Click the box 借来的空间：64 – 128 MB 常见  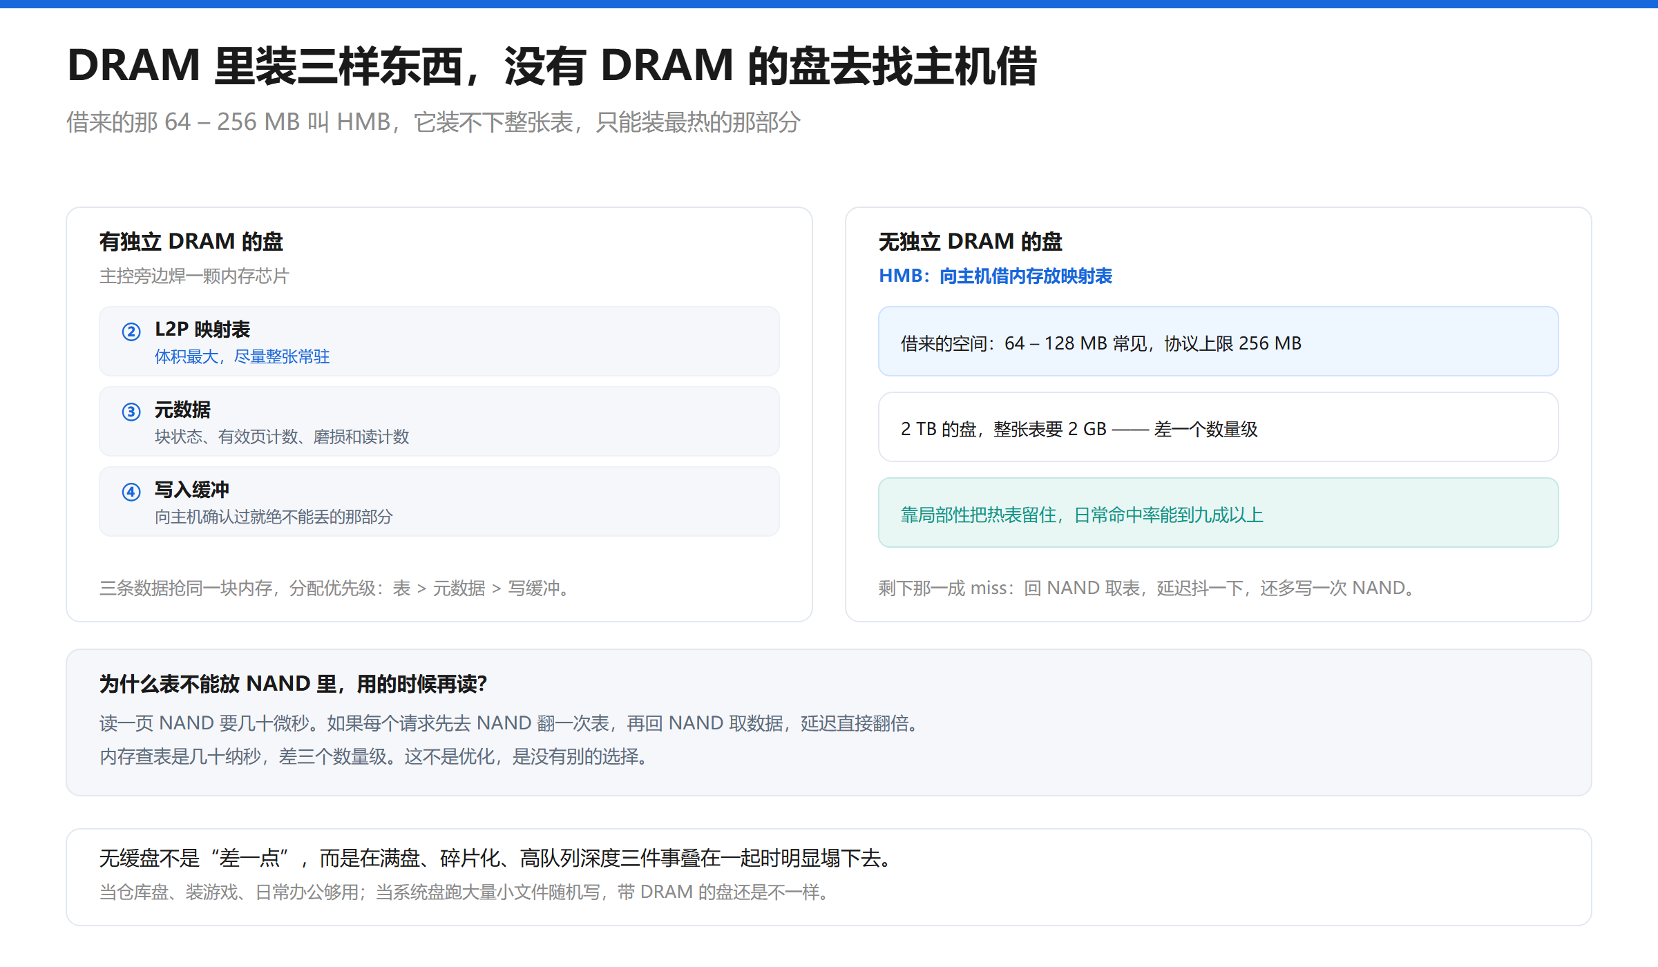point(1219,341)
